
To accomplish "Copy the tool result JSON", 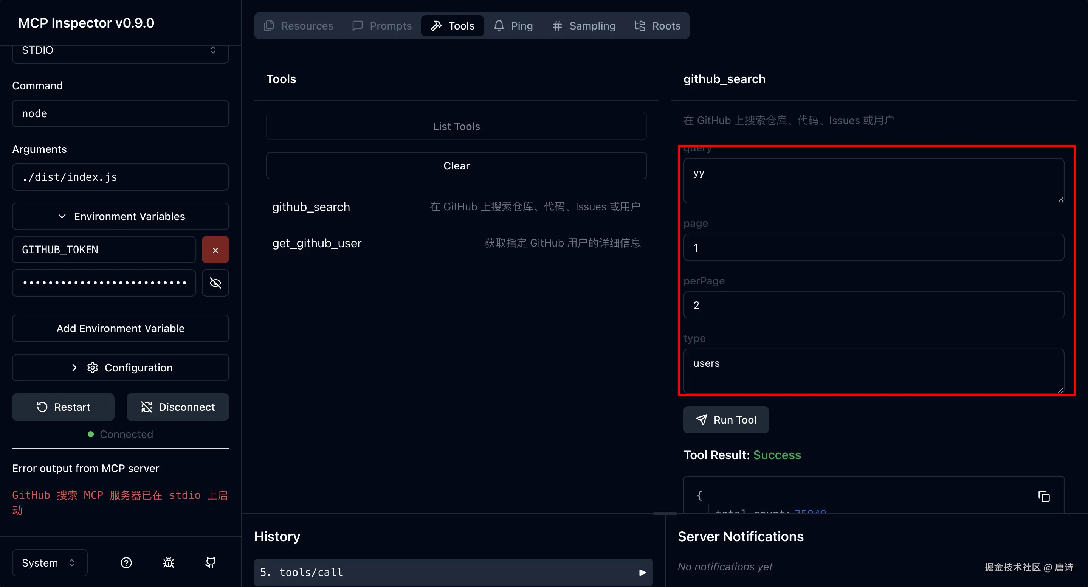I will click(1044, 496).
